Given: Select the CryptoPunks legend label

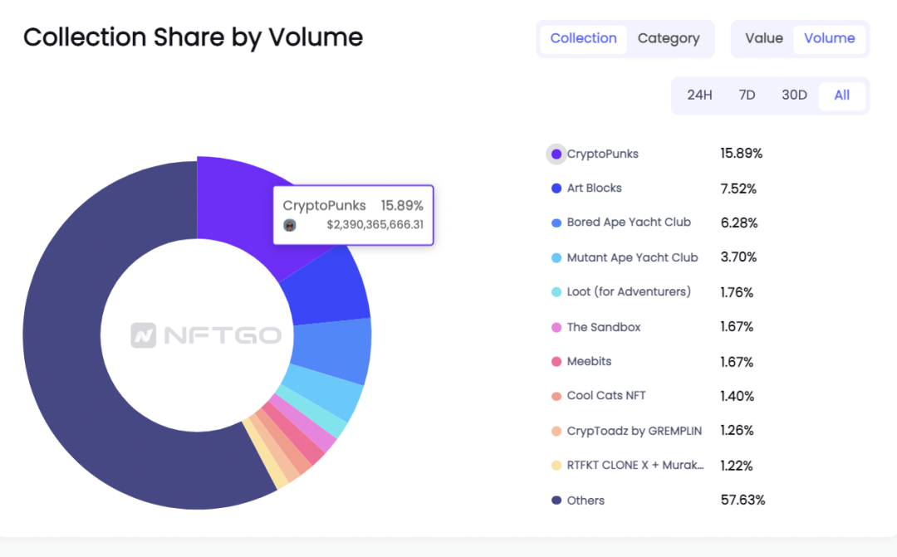Looking at the screenshot, I should pyautogui.click(x=602, y=154).
